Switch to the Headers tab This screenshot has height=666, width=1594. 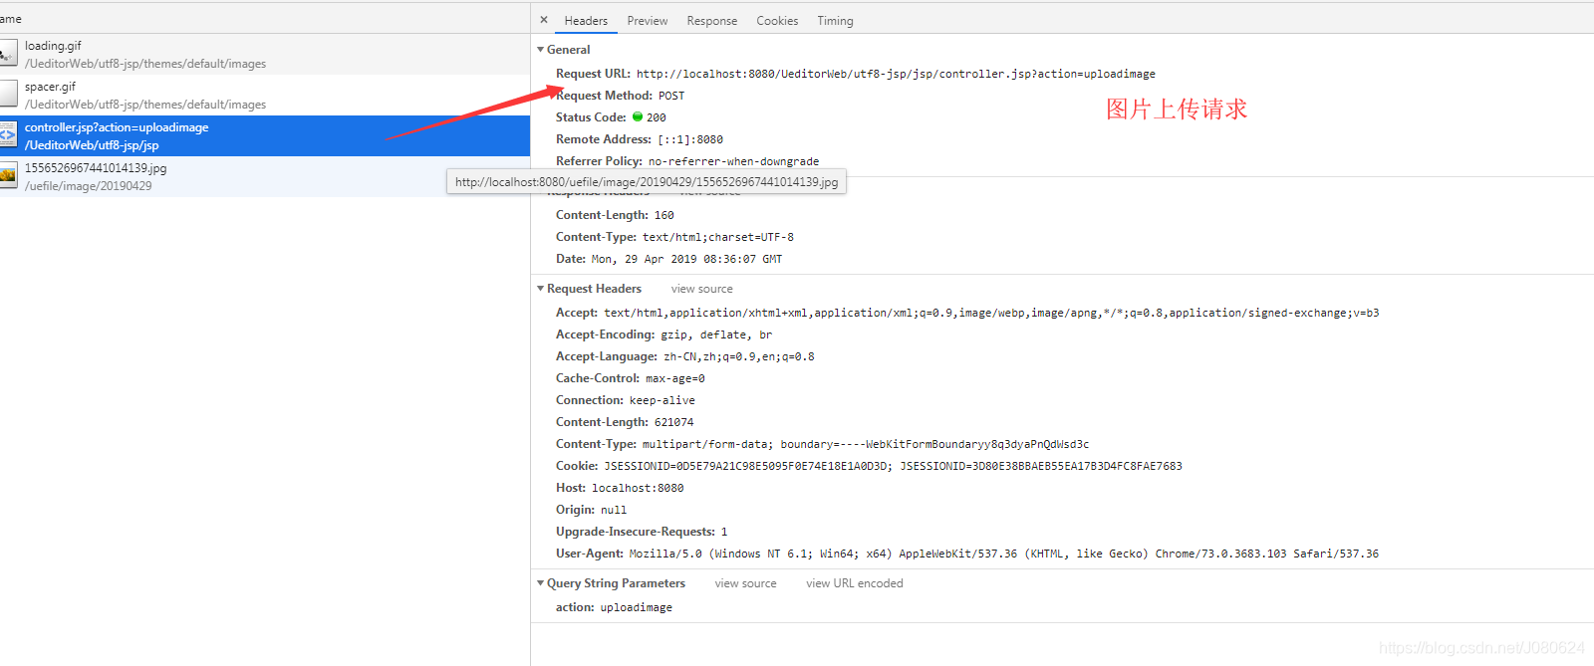(586, 21)
